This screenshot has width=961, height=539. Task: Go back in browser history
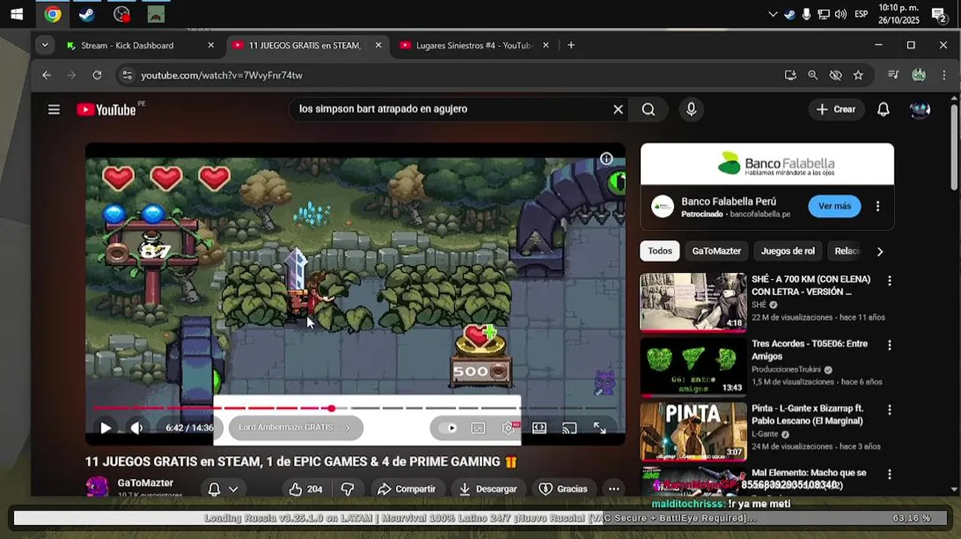point(46,75)
